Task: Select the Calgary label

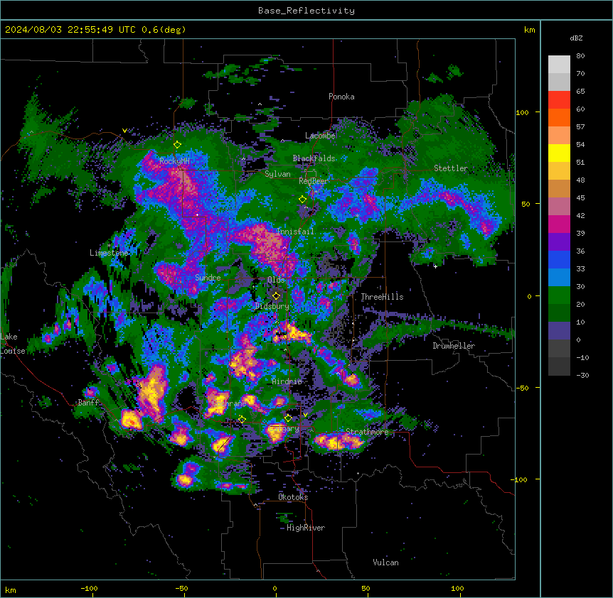Action: coord(284,428)
